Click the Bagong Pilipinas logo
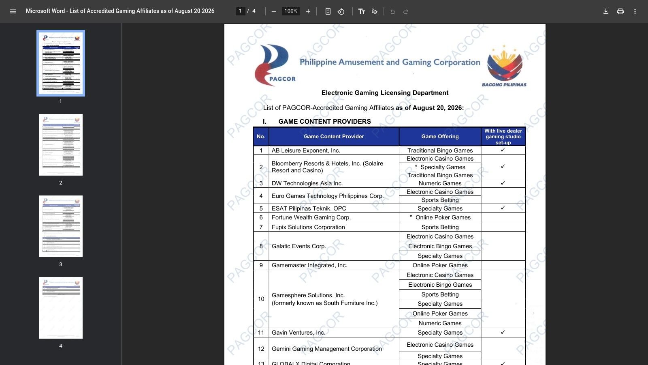Viewport: 648px width, 365px height. tap(504, 66)
